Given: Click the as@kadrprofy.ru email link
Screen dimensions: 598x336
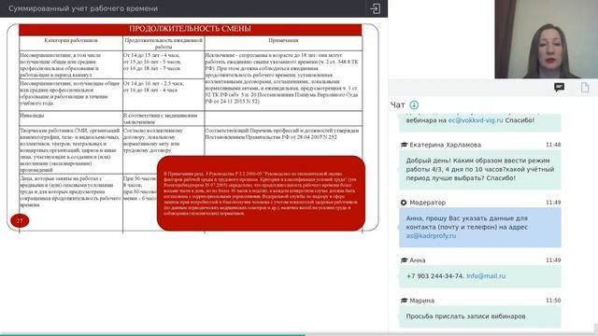Looking at the screenshot, I should click(431, 236).
